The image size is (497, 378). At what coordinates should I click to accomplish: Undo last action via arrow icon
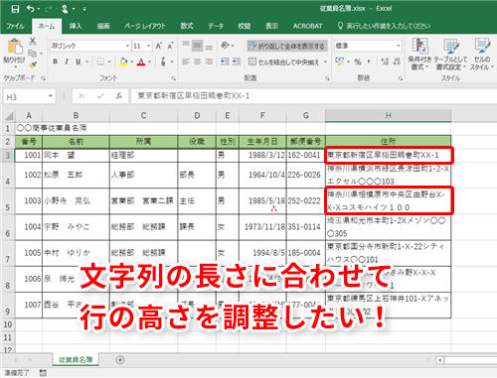point(31,9)
